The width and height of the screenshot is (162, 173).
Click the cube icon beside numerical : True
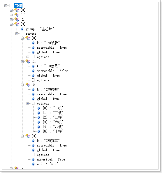click(33, 159)
